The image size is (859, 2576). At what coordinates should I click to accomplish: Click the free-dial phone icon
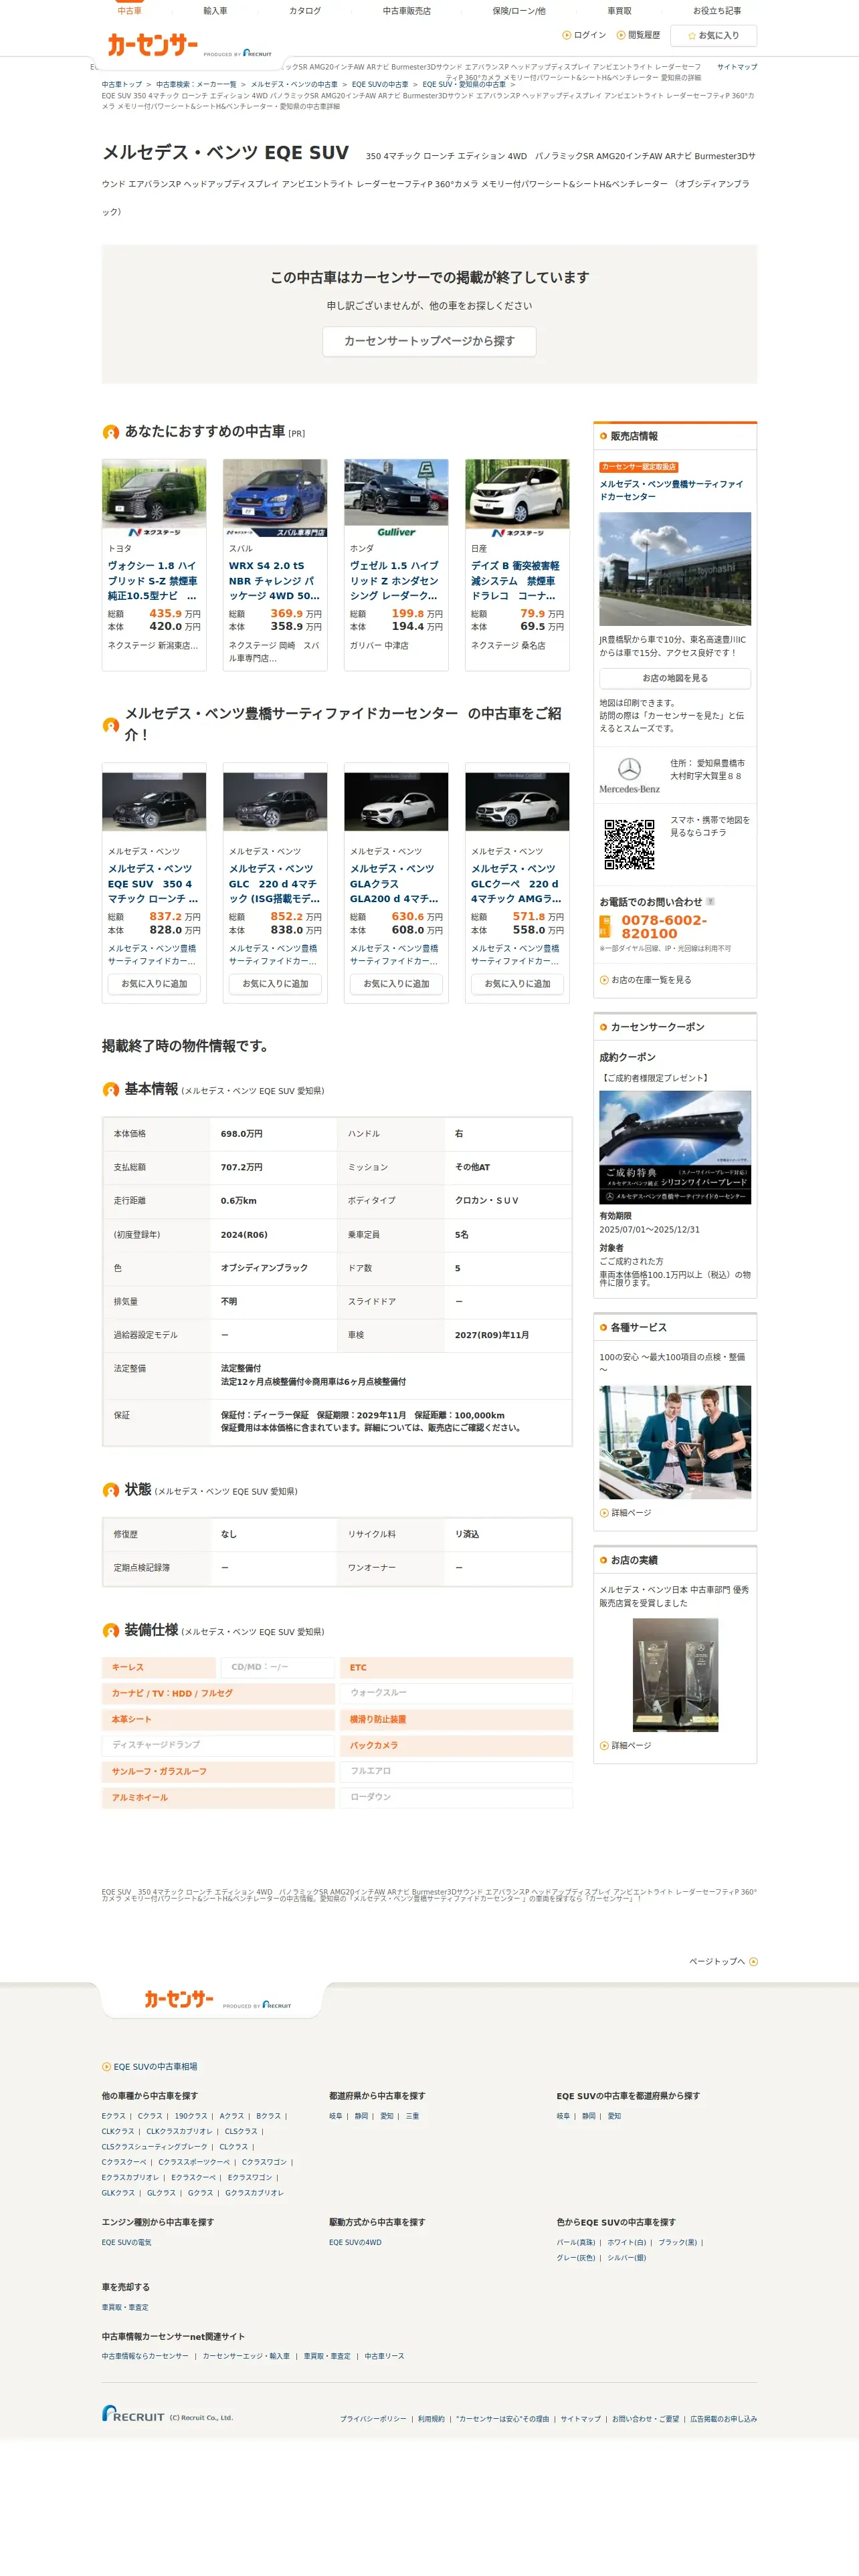pyautogui.click(x=605, y=926)
